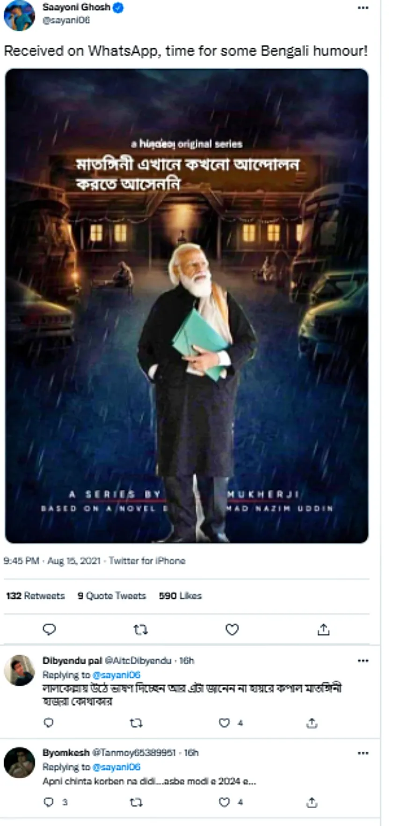This screenshot has width=393, height=826.
Task: View the 9 Quote Tweets list
Action: pos(112,595)
